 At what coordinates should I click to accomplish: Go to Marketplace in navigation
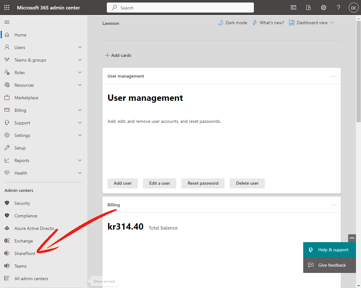pos(26,98)
